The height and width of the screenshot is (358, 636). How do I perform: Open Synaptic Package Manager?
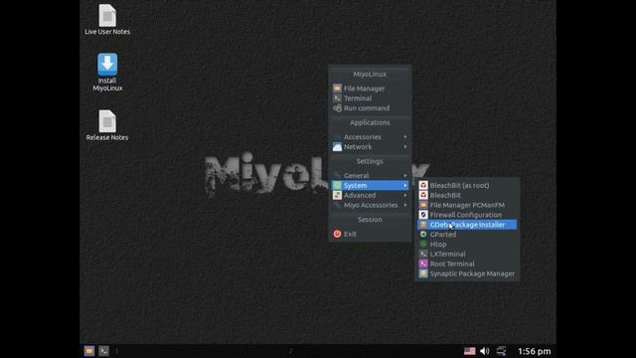pos(467,273)
